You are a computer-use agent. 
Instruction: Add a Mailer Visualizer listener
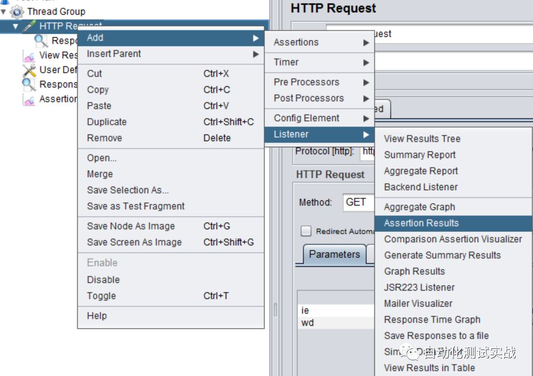453,303
